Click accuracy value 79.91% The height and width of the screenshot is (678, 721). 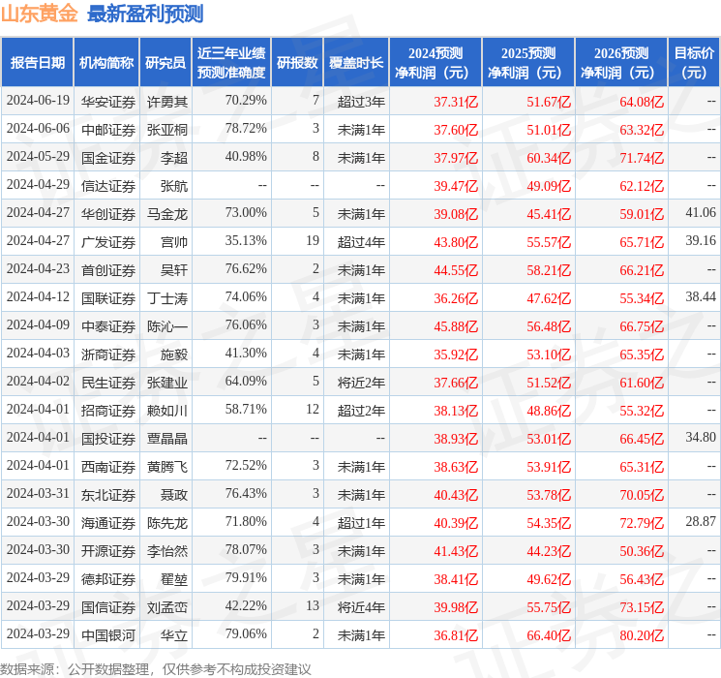click(x=246, y=577)
